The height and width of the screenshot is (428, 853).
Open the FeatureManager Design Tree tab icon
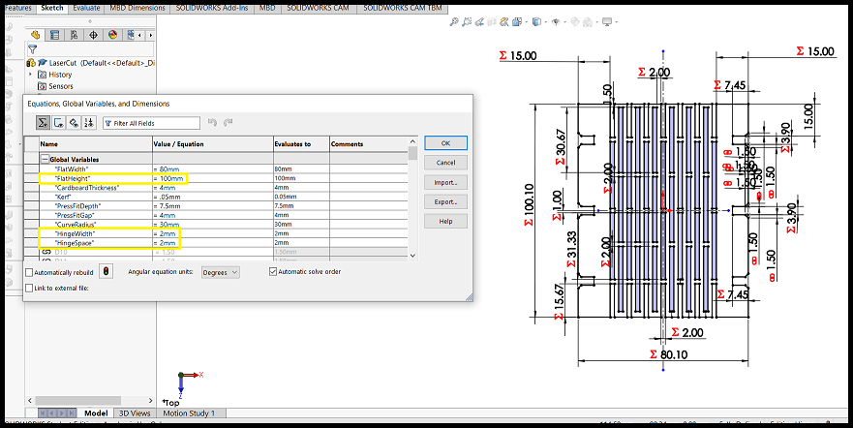(35, 35)
